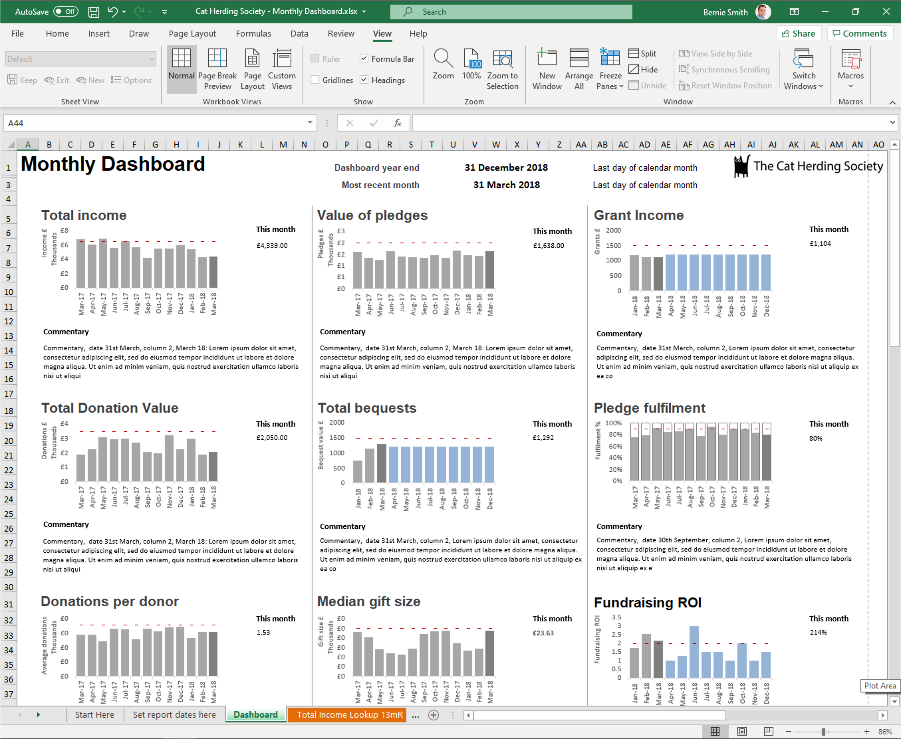The image size is (901, 739).
Task: Set zoom to 100%
Action: click(x=471, y=64)
